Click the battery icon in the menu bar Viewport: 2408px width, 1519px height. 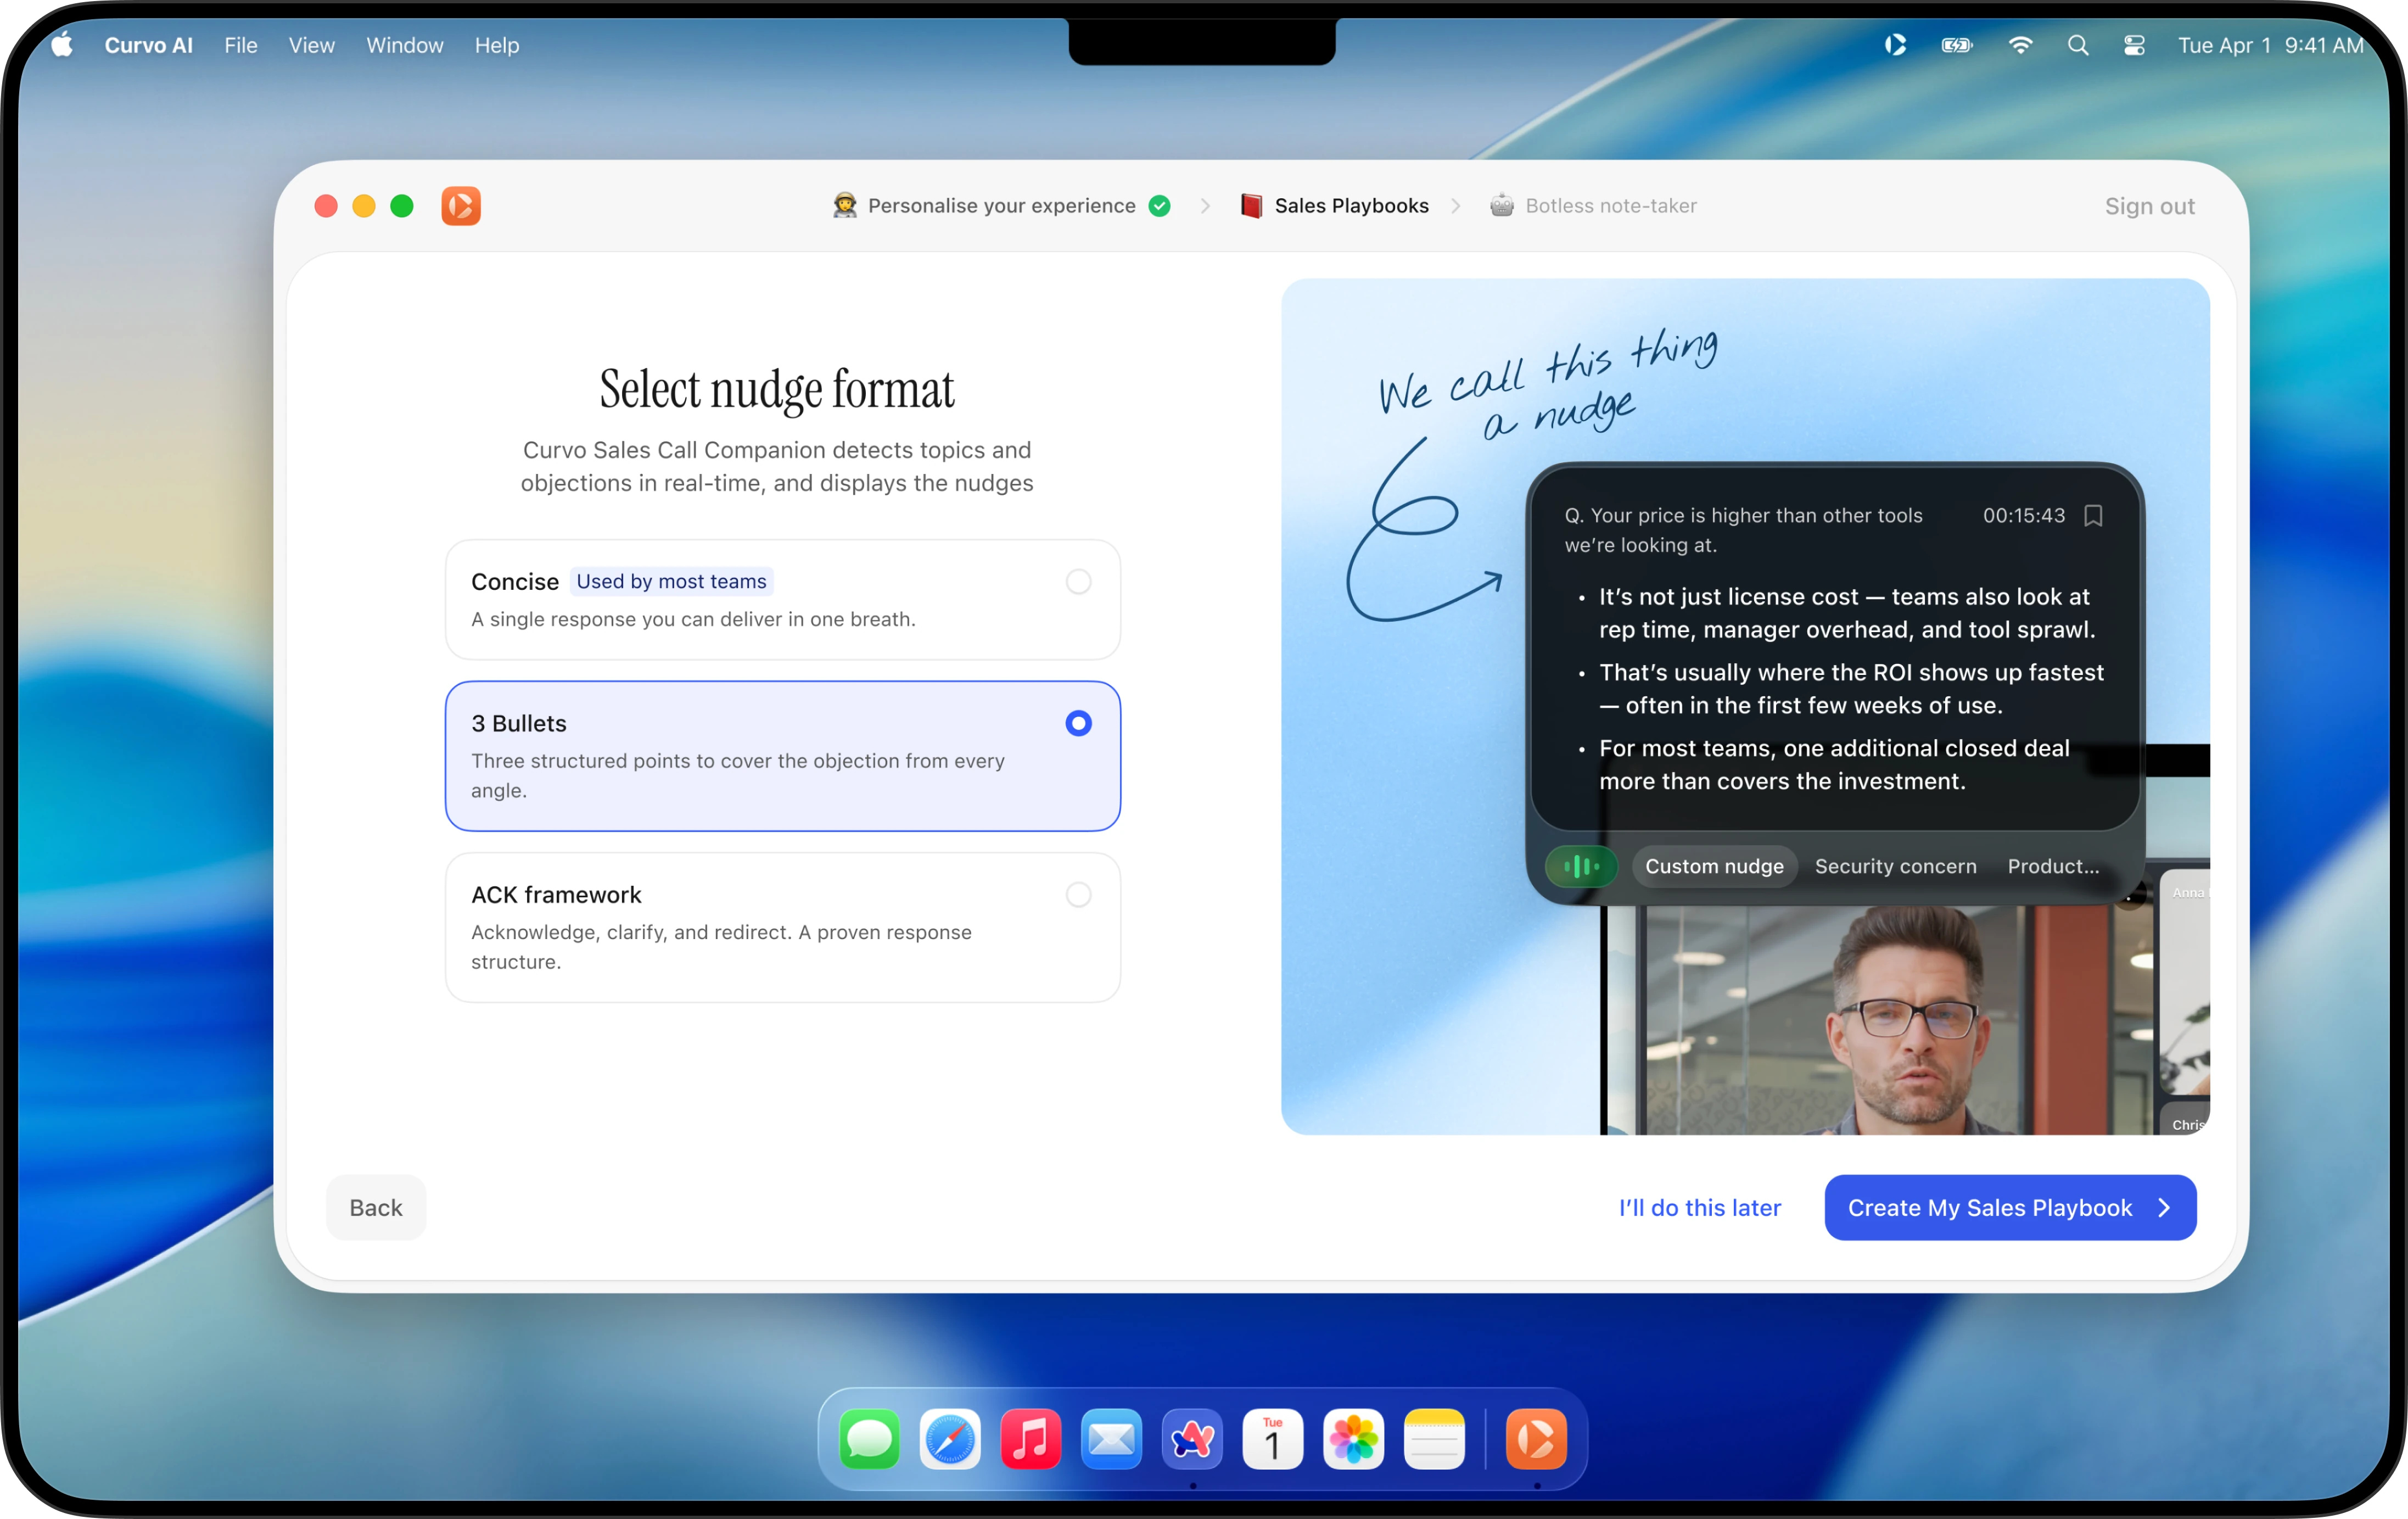1957,45
